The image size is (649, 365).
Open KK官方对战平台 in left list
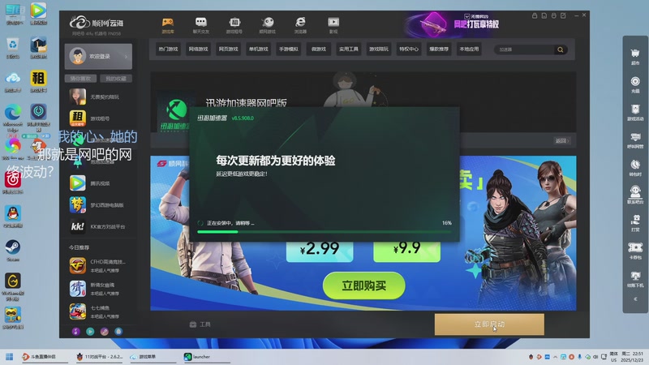pyautogui.click(x=99, y=226)
